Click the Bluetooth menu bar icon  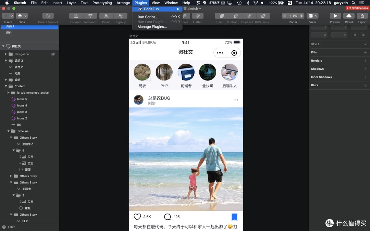click(248, 3)
